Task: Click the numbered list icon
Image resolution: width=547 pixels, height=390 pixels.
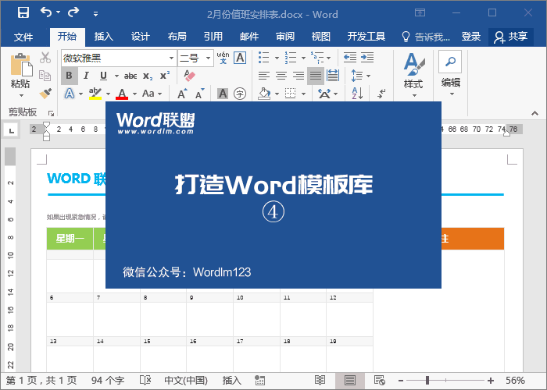Action: pyautogui.click(x=290, y=58)
